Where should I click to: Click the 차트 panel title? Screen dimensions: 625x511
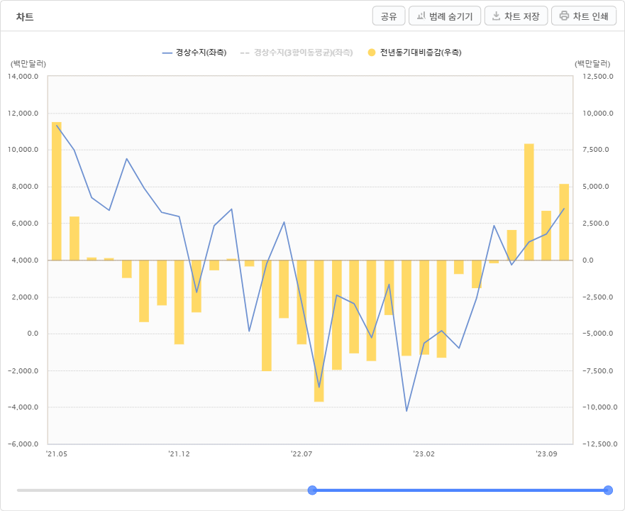click(25, 17)
